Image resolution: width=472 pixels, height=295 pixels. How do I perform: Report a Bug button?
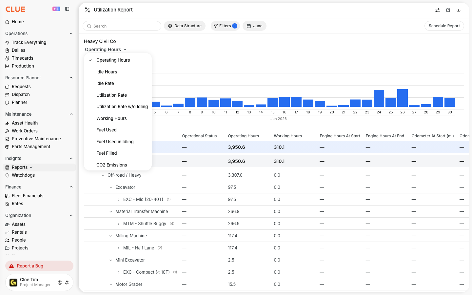pyautogui.click(x=39, y=266)
